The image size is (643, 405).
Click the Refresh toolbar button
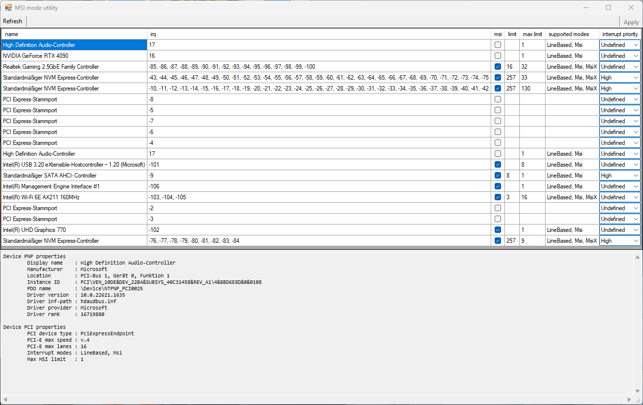click(12, 21)
